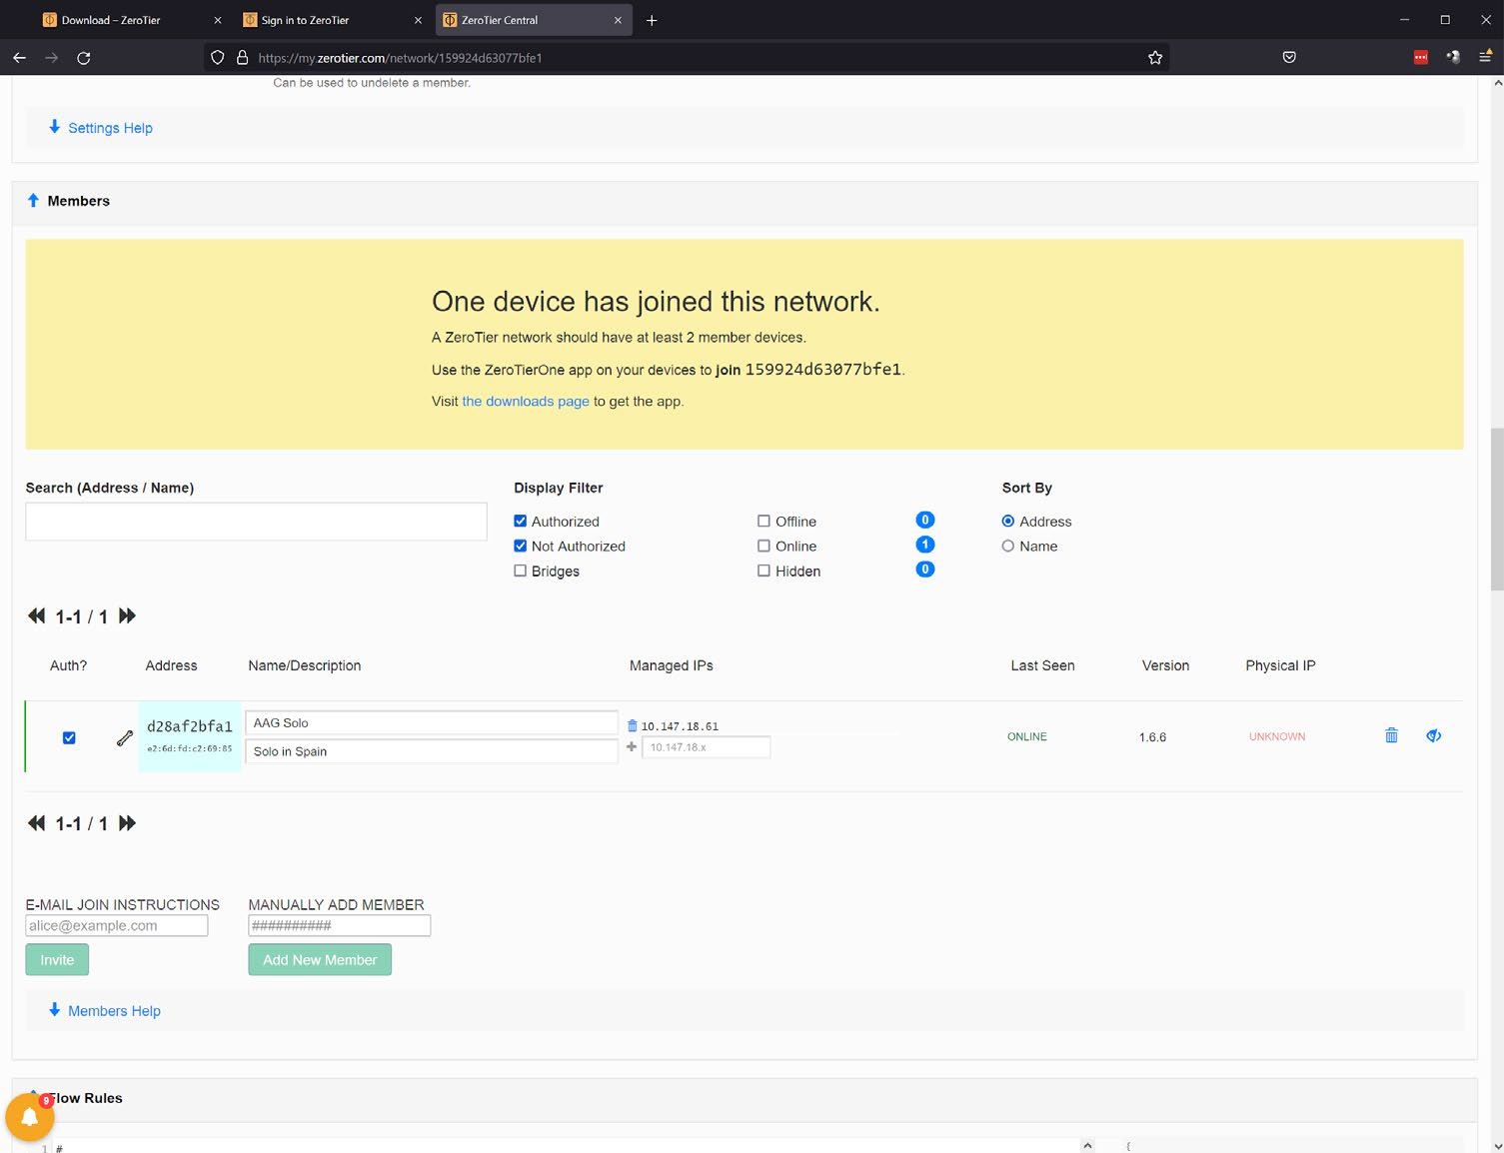Sort members by Name
This screenshot has height=1153, width=1504.
(x=1008, y=546)
